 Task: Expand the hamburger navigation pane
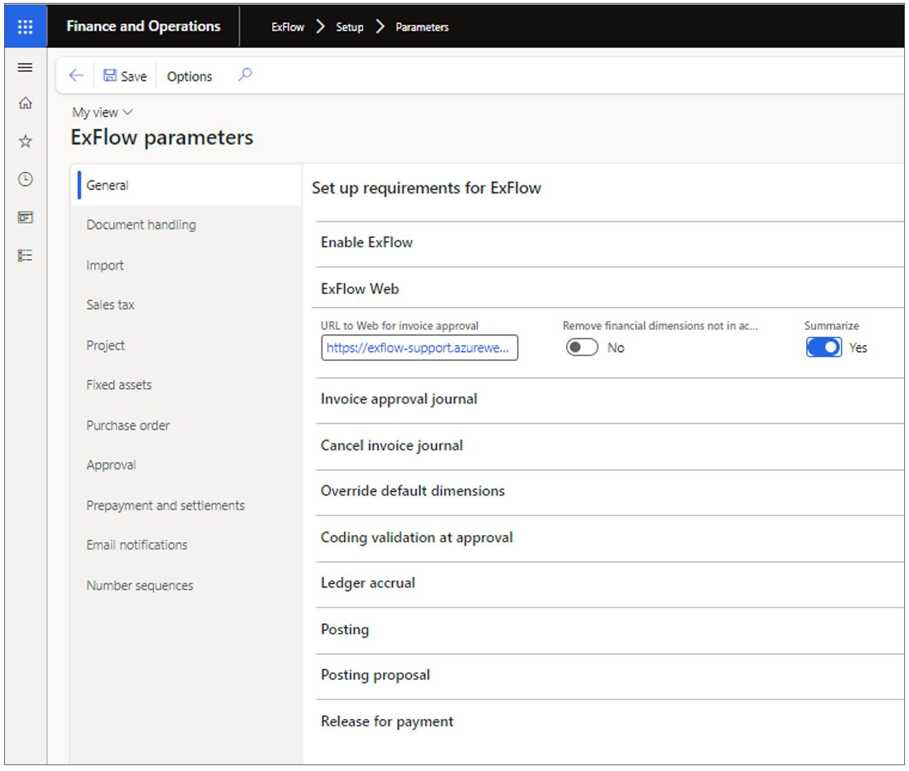tap(25, 68)
